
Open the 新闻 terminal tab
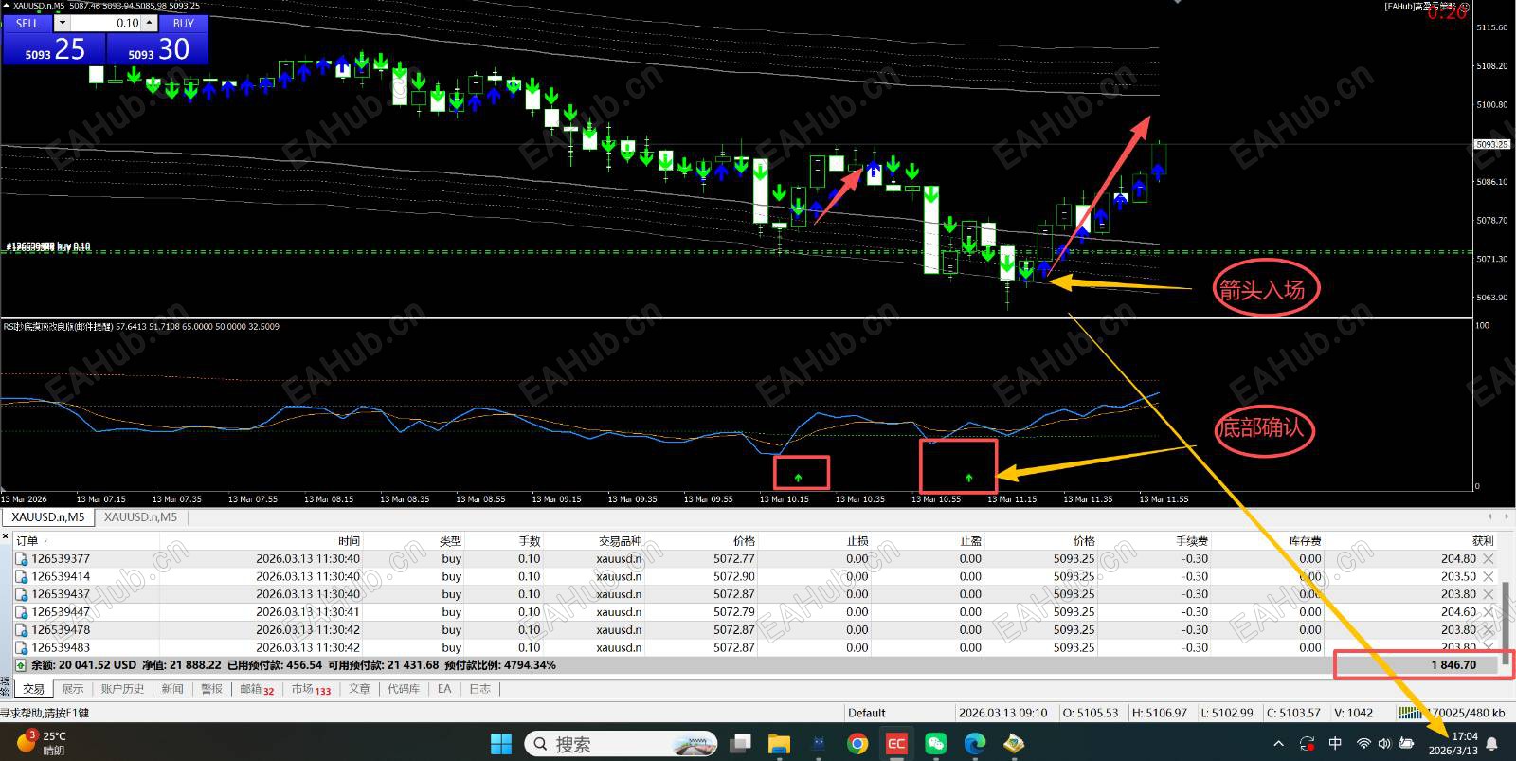coord(172,689)
